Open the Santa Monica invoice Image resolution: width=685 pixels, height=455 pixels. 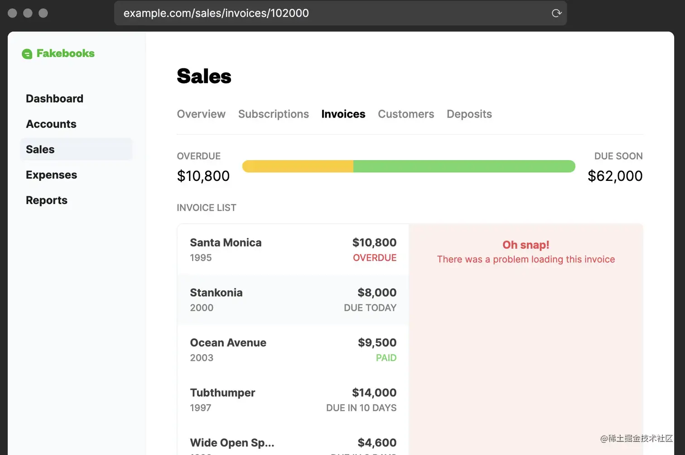[293, 249]
